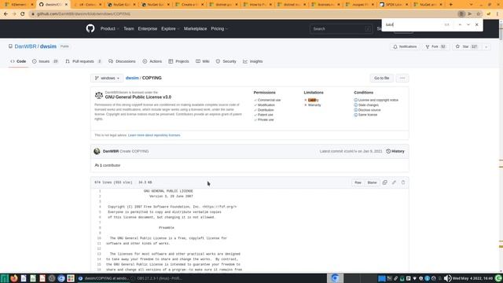Viewport: 503px width, 283px height.
Task: Jump to previous find match arrow
Action: 460,24
